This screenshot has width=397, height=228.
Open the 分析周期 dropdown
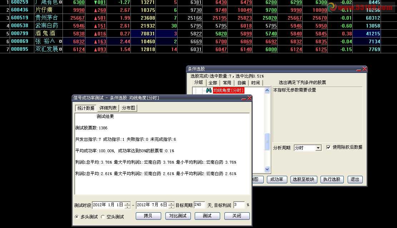click(x=318, y=148)
